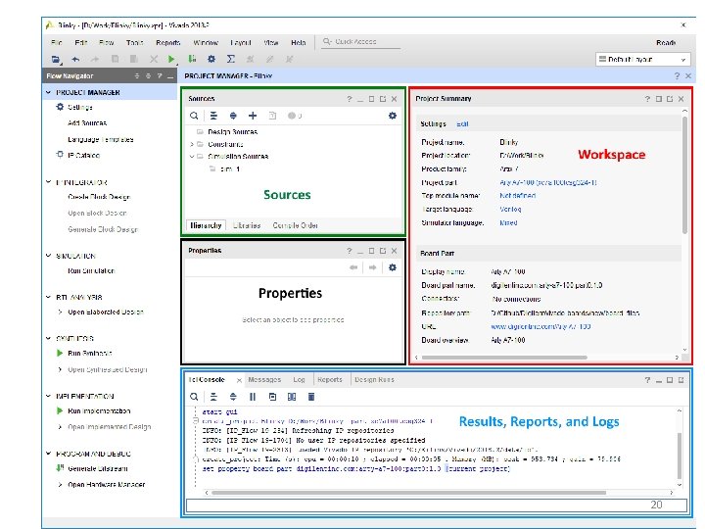Expand Open Elaborated Design item

click(60, 312)
